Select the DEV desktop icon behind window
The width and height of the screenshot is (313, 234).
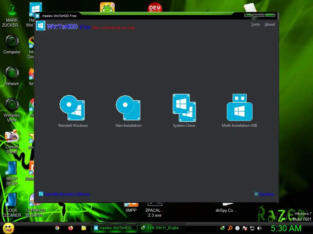click(x=155, y=8)
